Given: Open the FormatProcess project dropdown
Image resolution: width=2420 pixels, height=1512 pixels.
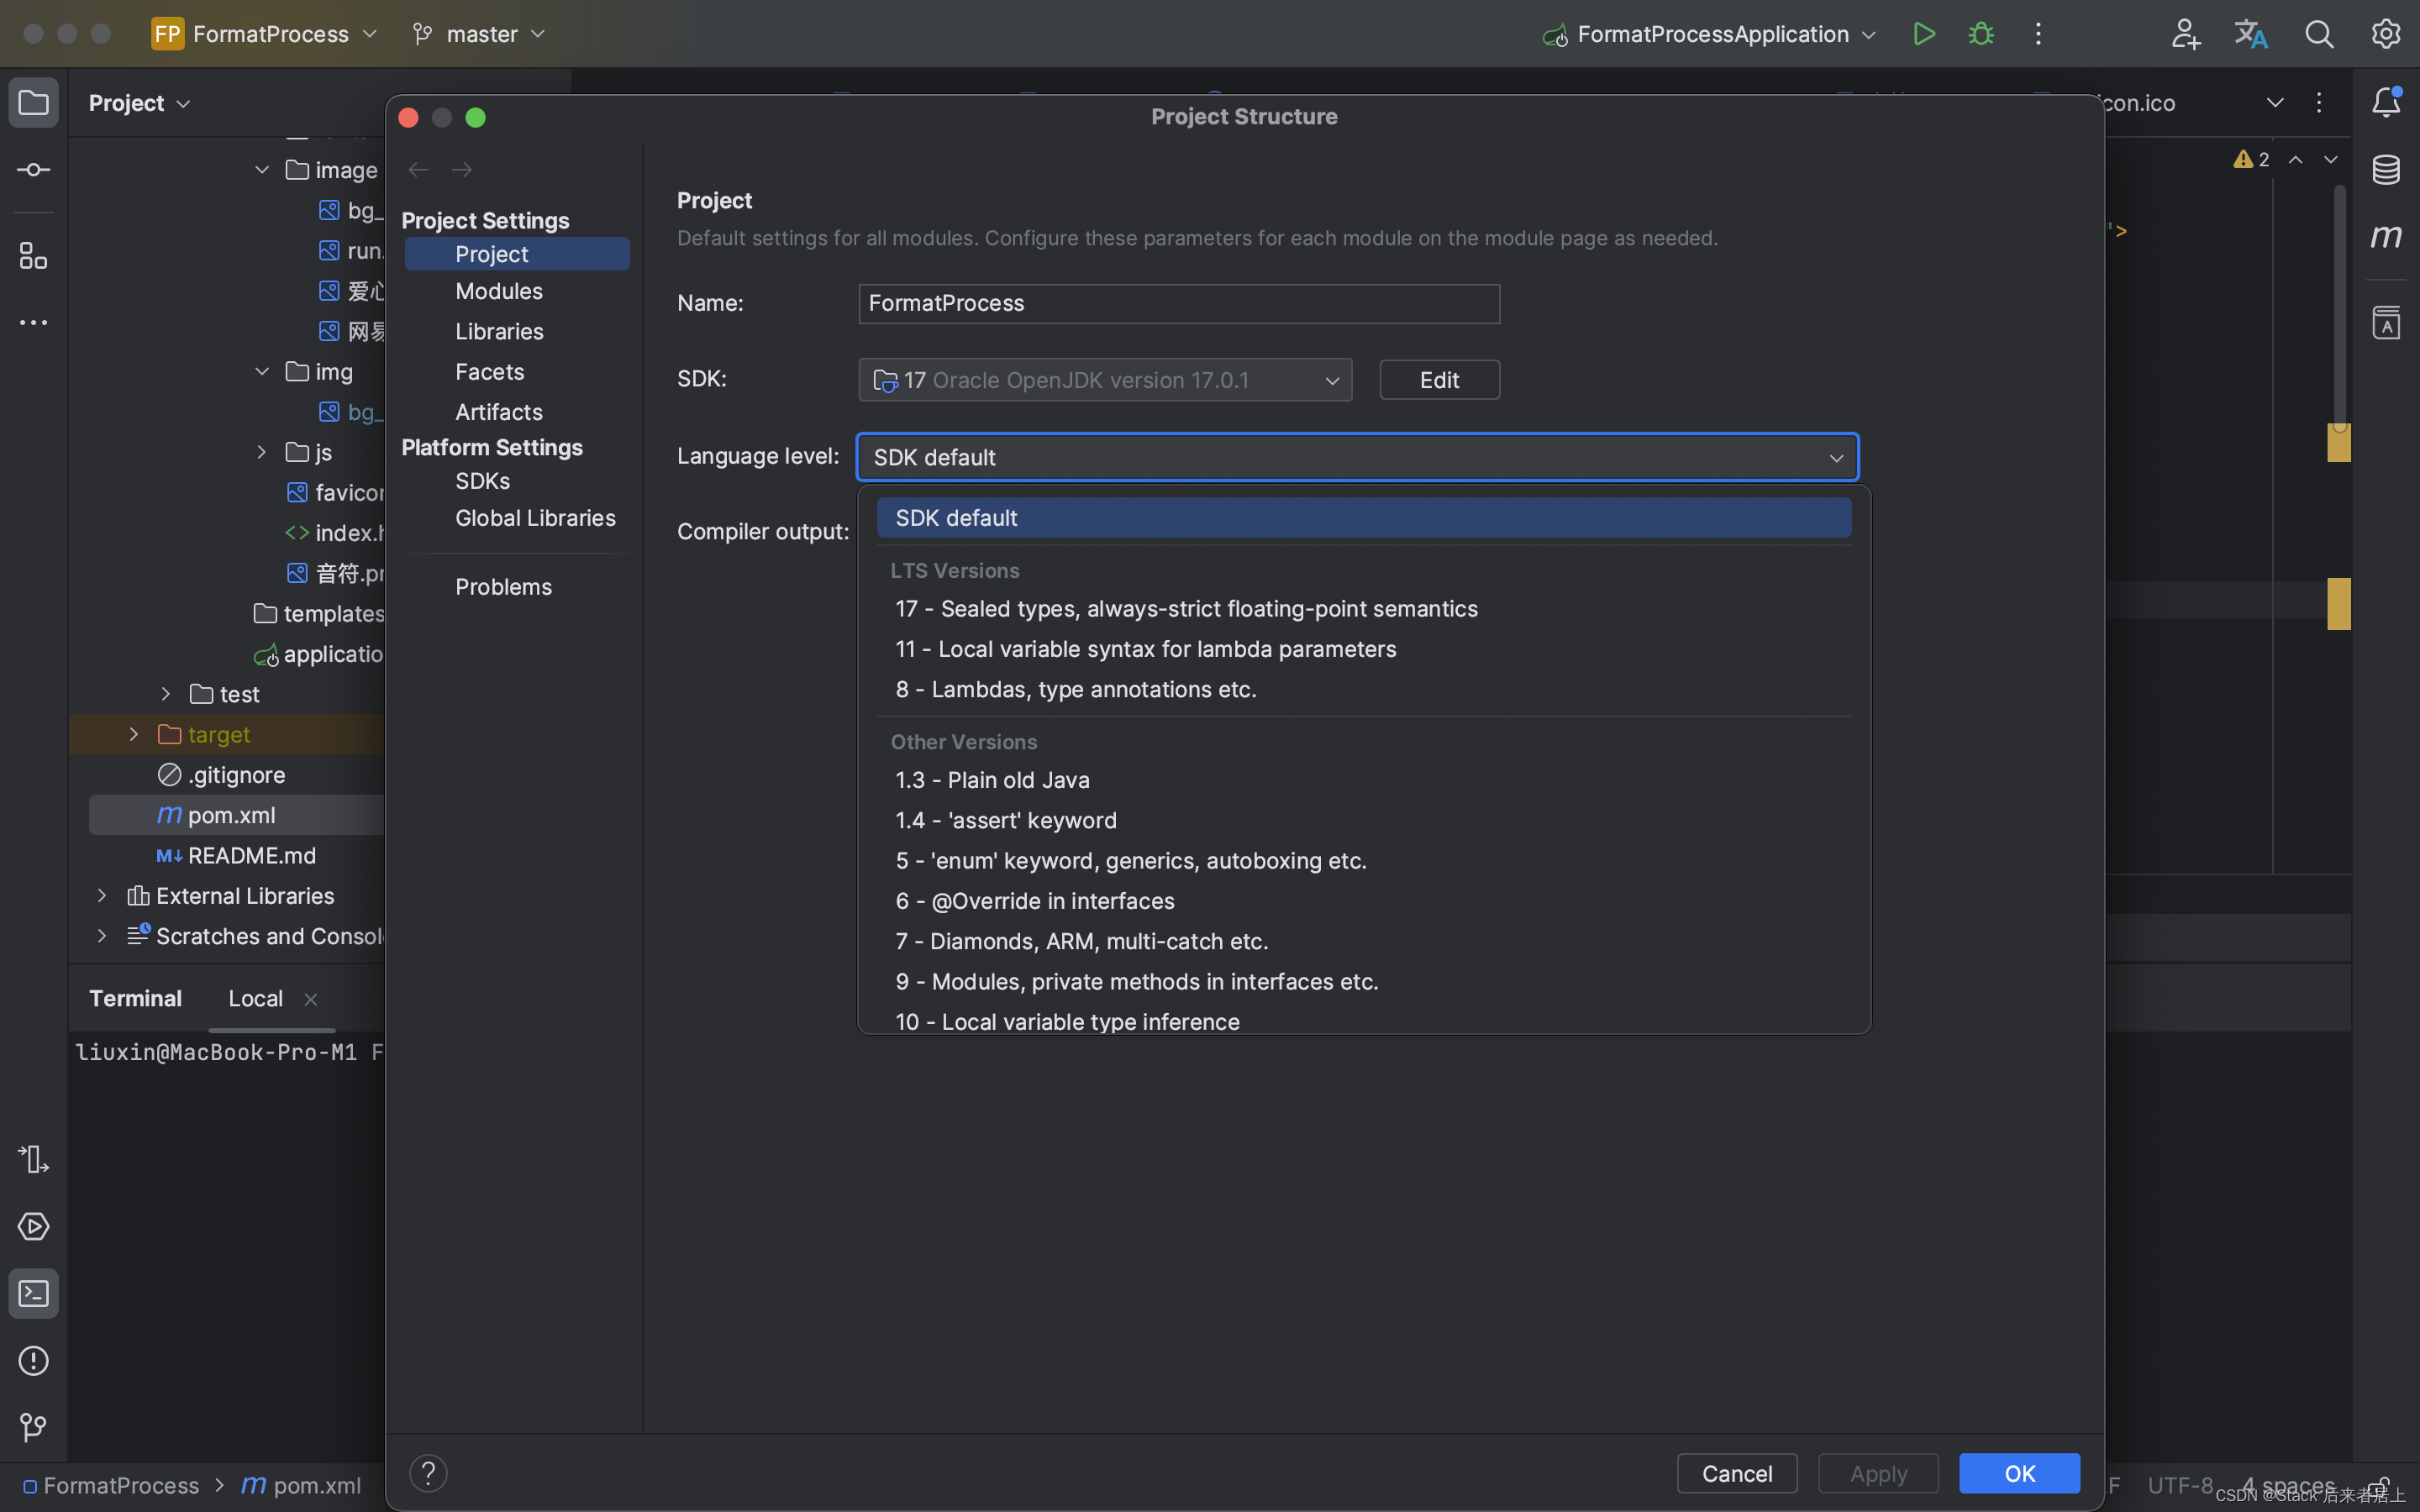Looking at the screenshot, I should click(266, 34).
